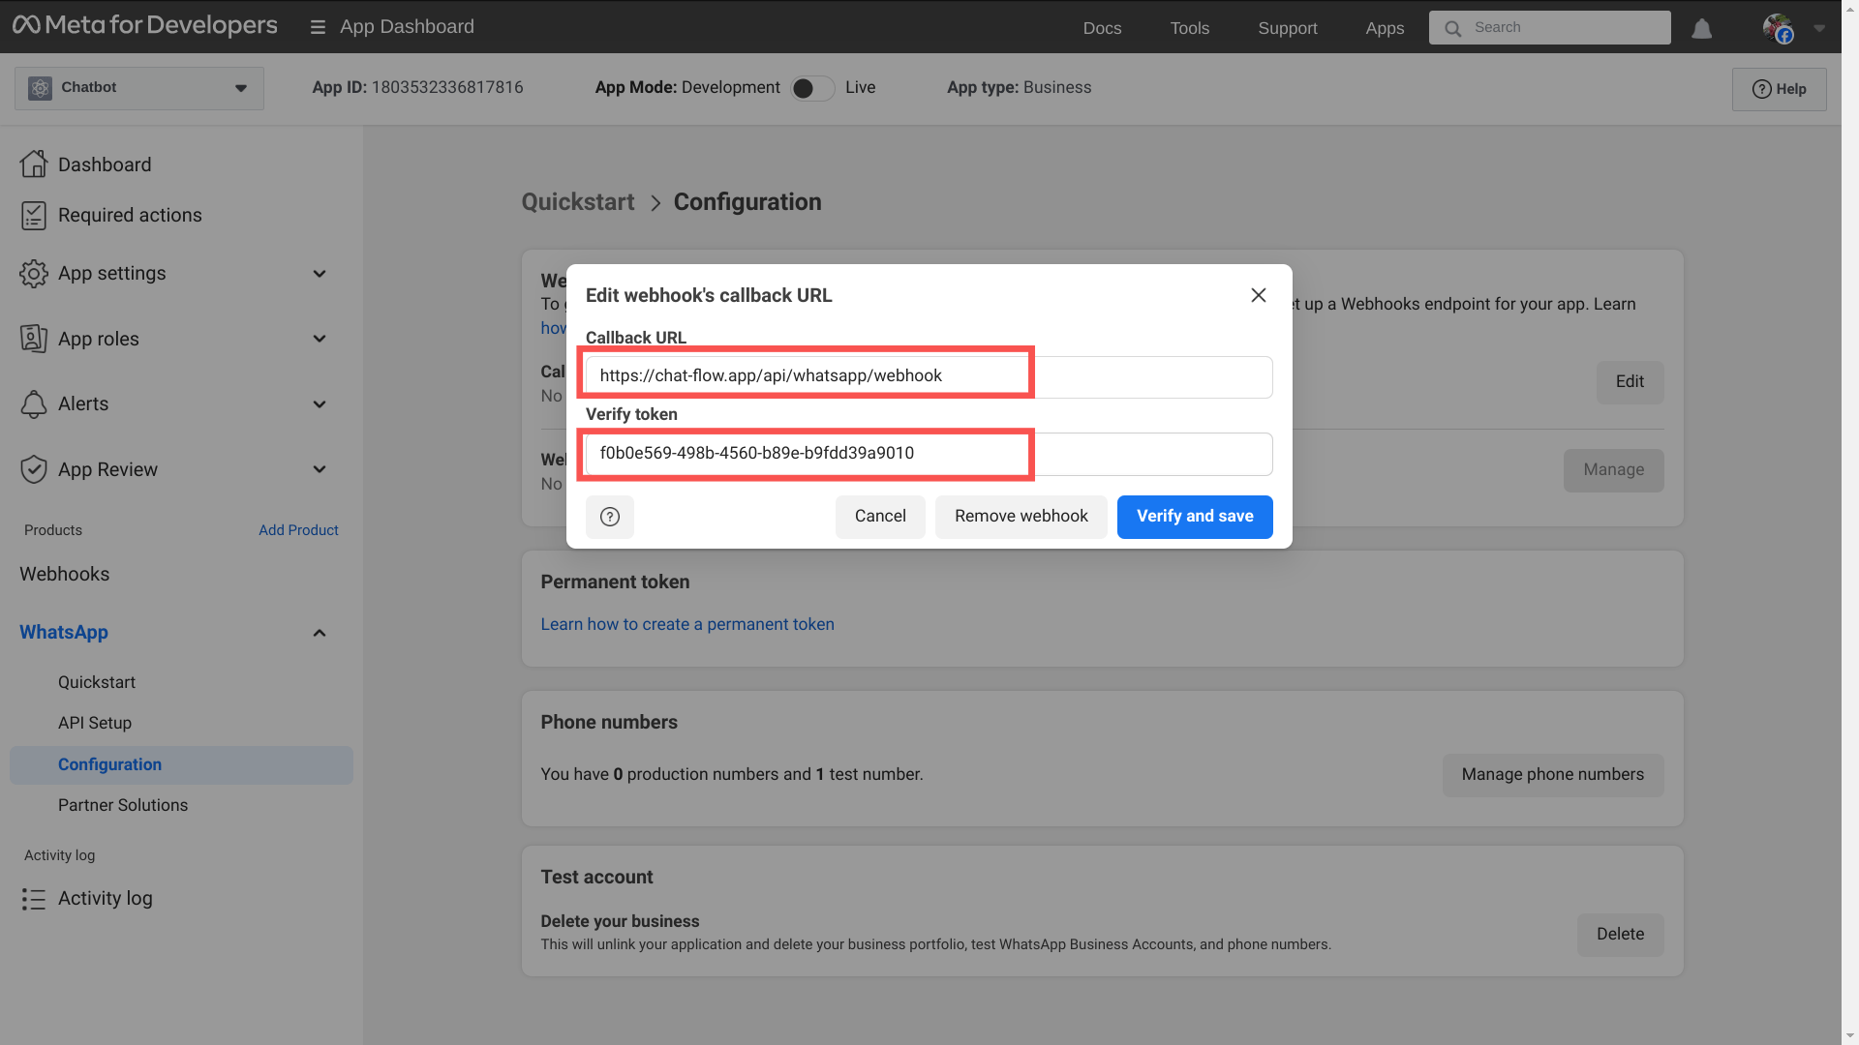This screenshot has height=1045, width=1859.
Task: Close the Edit webhook dialog
Action: pyautogui.click(x=1258, y=295)
